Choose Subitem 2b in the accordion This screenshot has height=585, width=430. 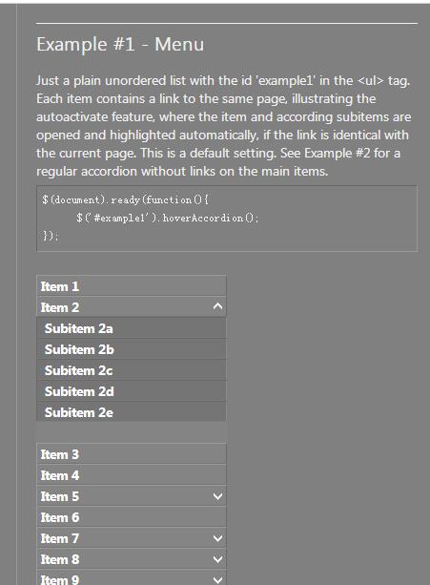click(132, 349)
